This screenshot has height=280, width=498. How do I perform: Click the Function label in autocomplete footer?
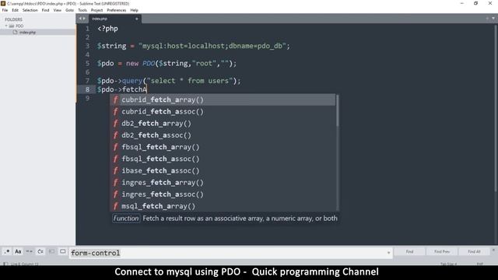pyautogui.click(x=126, y=219)
